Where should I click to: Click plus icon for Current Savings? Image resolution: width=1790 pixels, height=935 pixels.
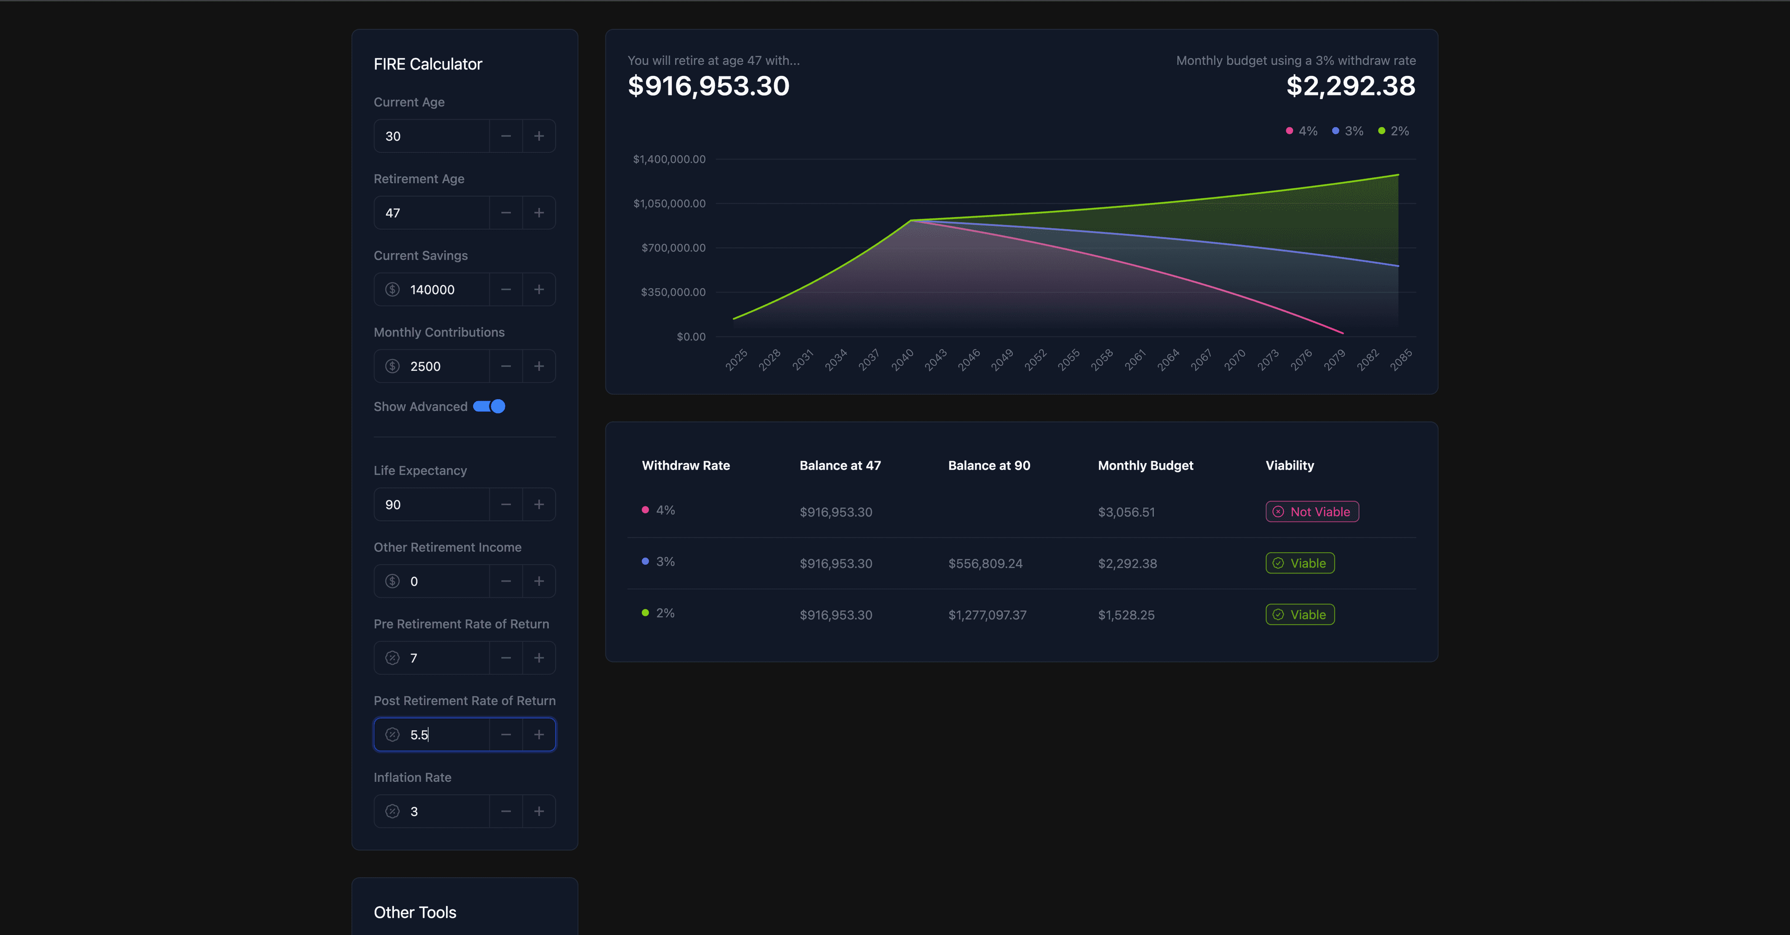point(538,290)
